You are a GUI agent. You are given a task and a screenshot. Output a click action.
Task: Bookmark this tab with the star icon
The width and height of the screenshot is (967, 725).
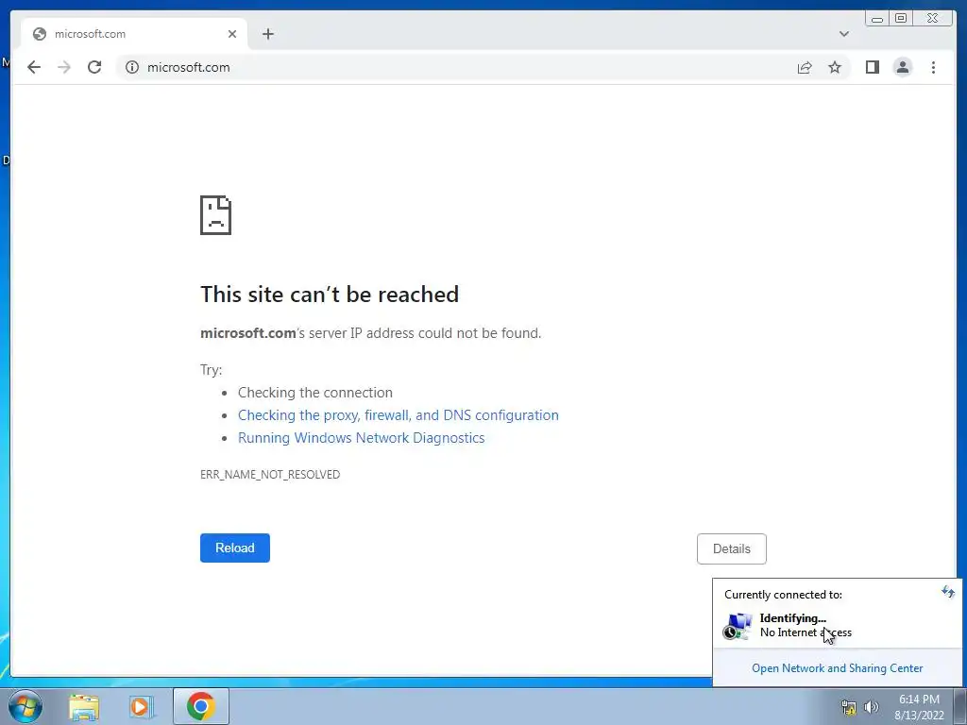tap(835, 67)
